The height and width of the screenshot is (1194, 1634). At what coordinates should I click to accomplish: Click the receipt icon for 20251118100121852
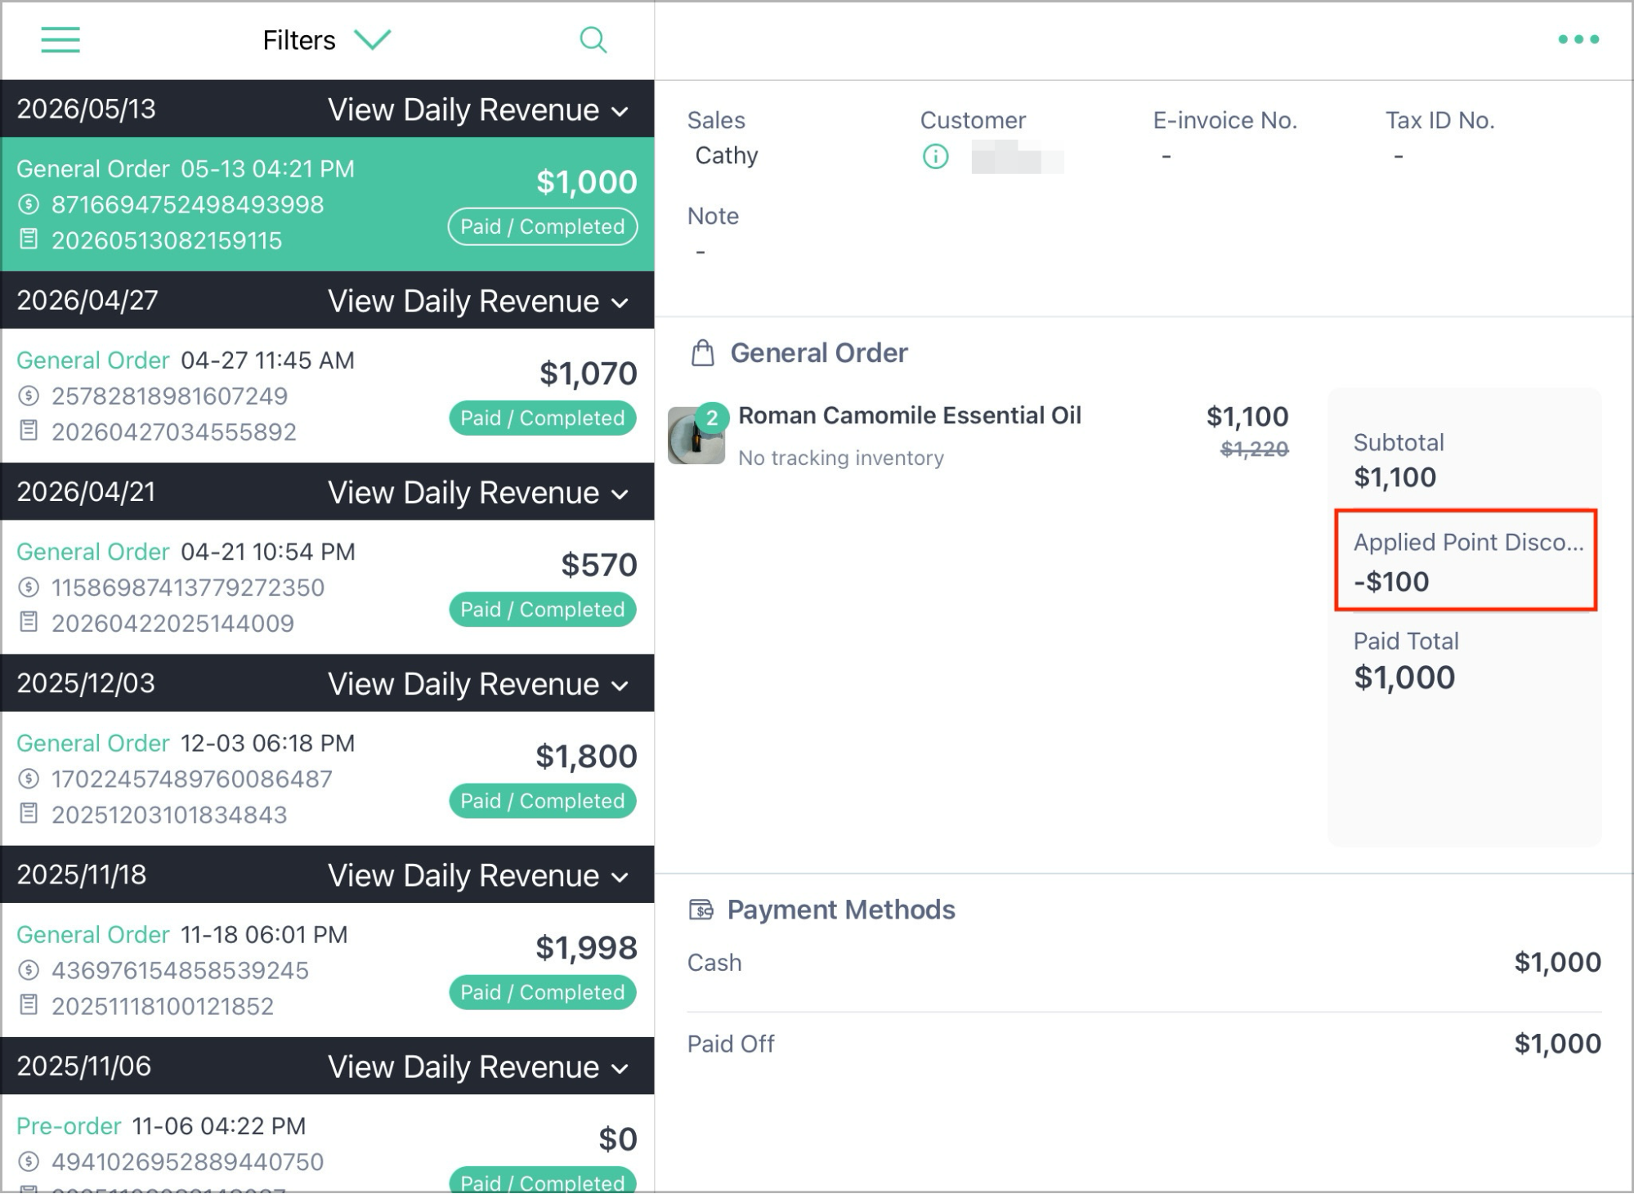point(29,1004)
